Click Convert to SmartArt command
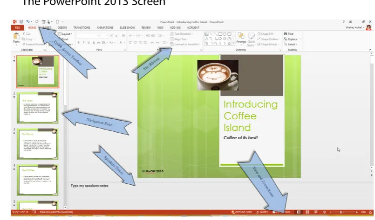375x220 pixels. (185, 45)
